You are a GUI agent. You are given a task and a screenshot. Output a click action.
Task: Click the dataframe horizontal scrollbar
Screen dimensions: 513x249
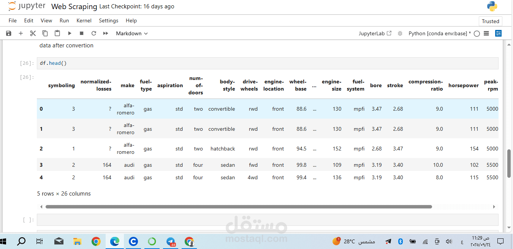pyautogui.click(x=239, y=207)
